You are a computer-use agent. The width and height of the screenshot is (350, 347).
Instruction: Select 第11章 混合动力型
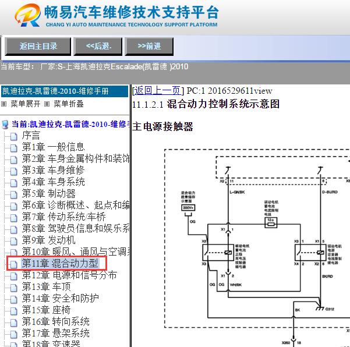(x=60, y=263)
